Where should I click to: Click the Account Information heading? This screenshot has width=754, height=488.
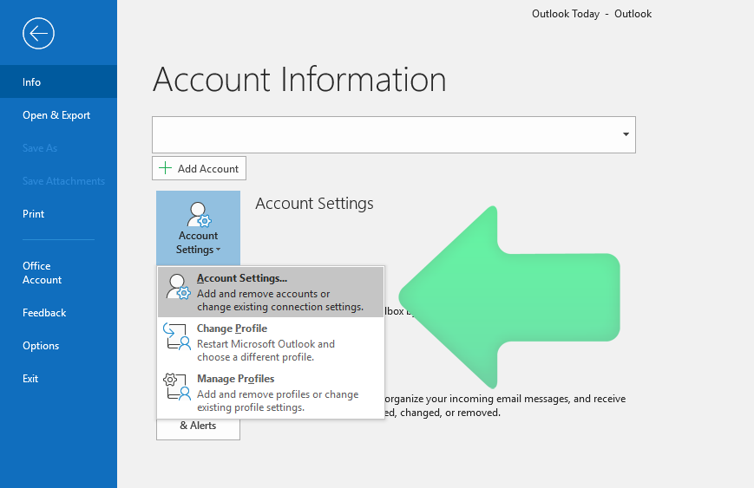(299, 80)
